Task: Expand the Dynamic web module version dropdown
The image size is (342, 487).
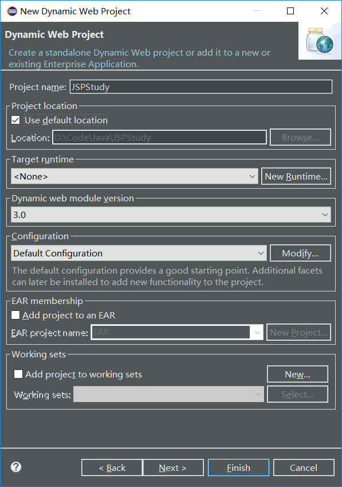Action: (x=325, y=213)
